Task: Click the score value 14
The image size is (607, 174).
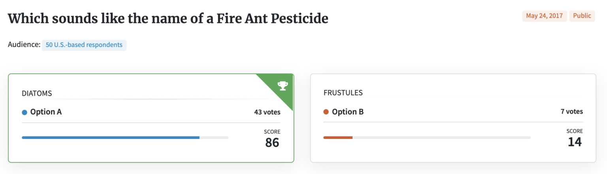Action: (575, 142)
